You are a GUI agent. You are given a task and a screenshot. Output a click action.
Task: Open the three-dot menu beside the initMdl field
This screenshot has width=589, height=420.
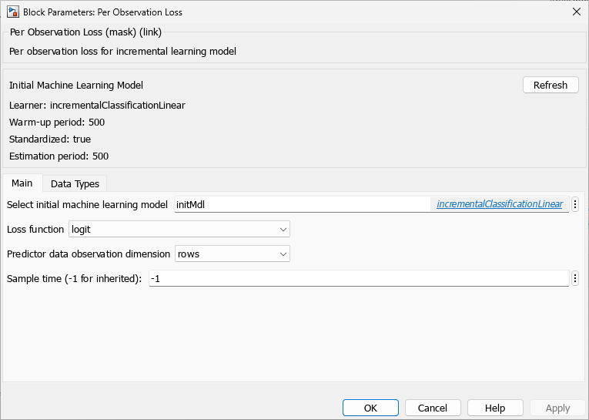[x=574, y=204]
